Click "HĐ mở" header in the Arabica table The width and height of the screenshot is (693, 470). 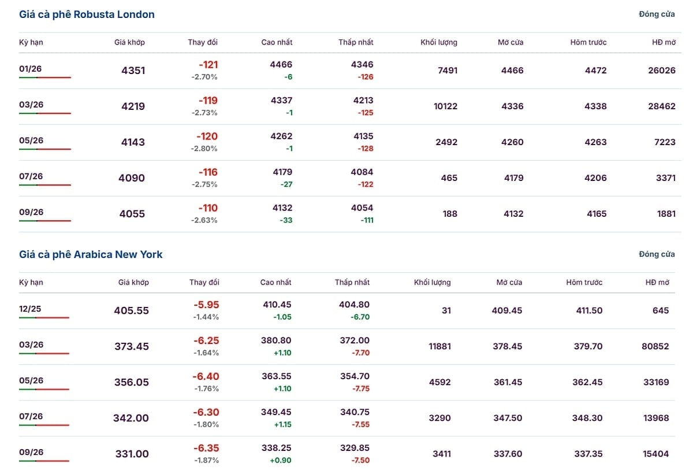pyautogui.click(x=657, y=283)
